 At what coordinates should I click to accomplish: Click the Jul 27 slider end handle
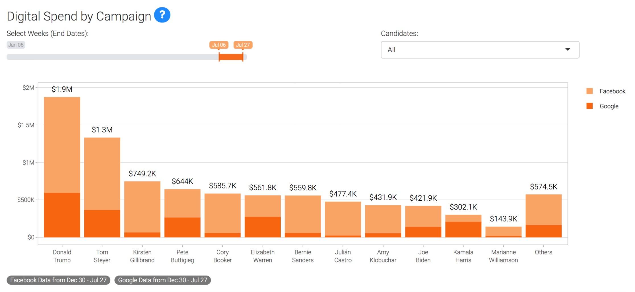(x=243, y=57)
